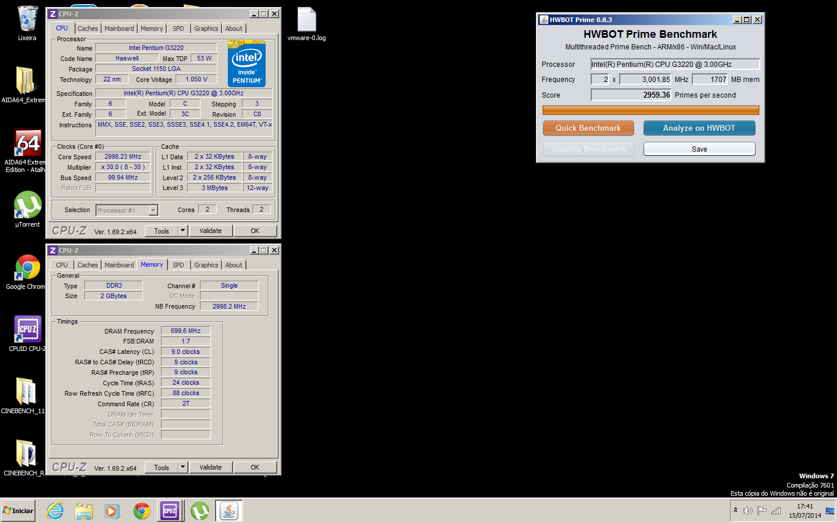Image resolution: width=837 pixels, height=523 pixels.
Task: Select the CAS# Latency value 9.0 clocks
Action: click(185, 352)
